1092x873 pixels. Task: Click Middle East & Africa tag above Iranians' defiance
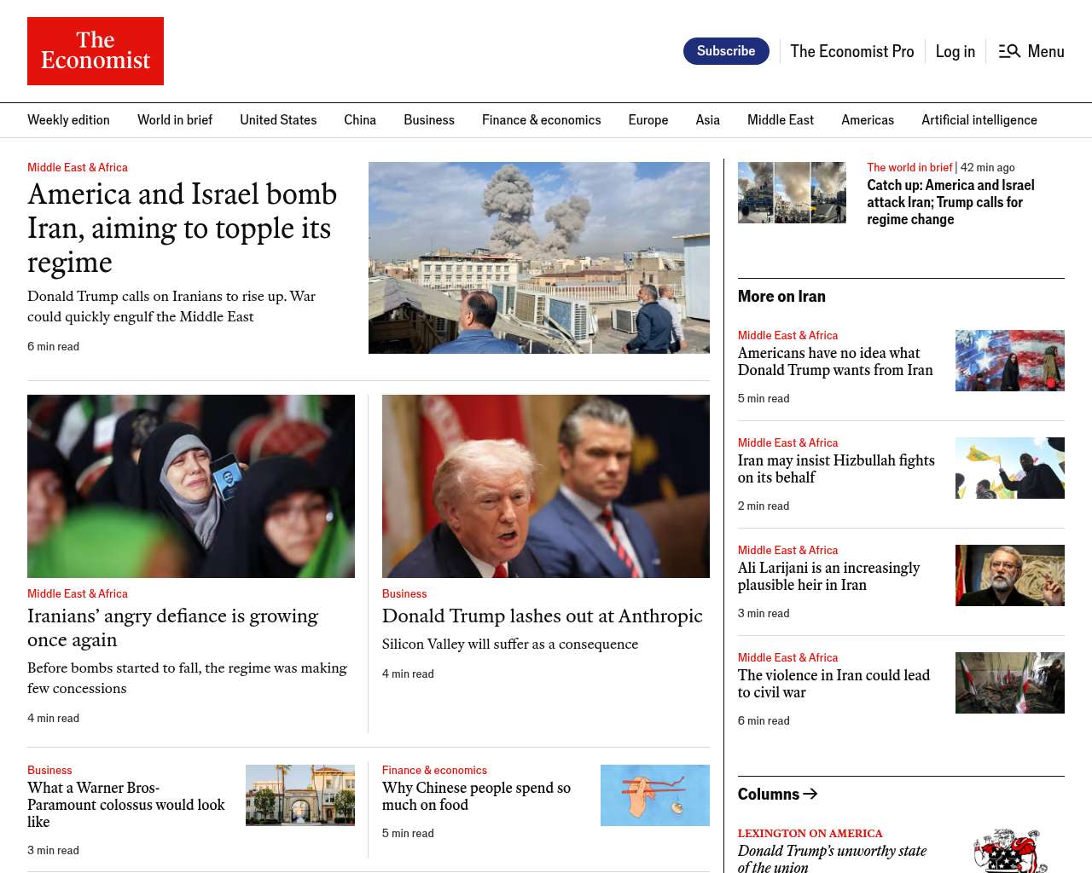[78, 593]
